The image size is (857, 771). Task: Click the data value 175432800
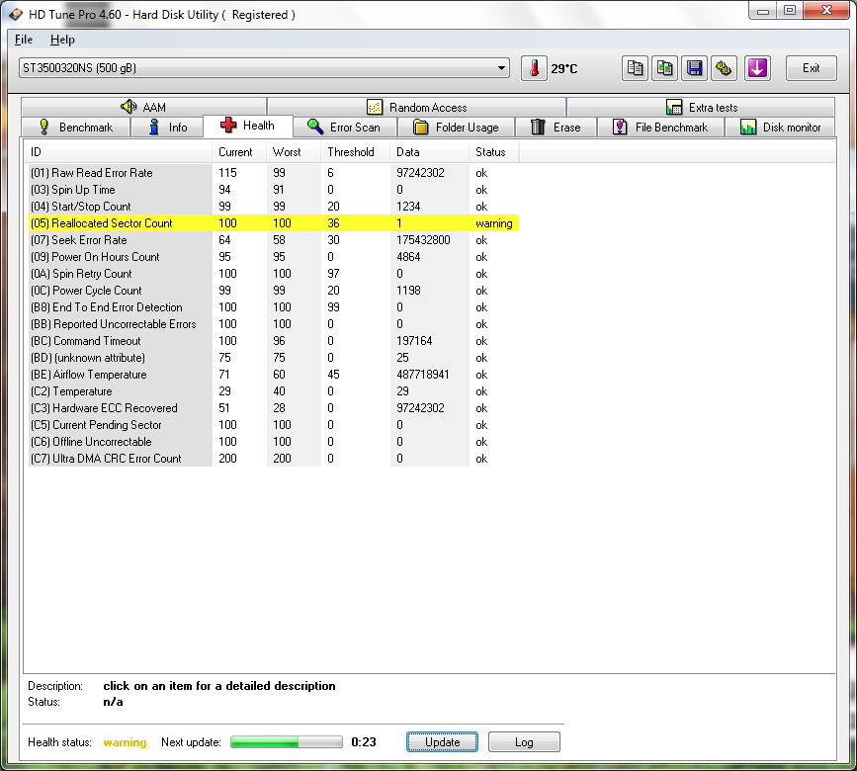tap(424, 240)
